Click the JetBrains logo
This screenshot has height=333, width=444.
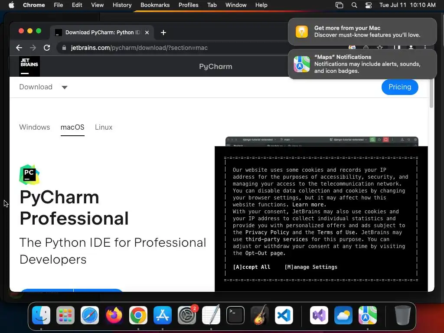(29, 66)
